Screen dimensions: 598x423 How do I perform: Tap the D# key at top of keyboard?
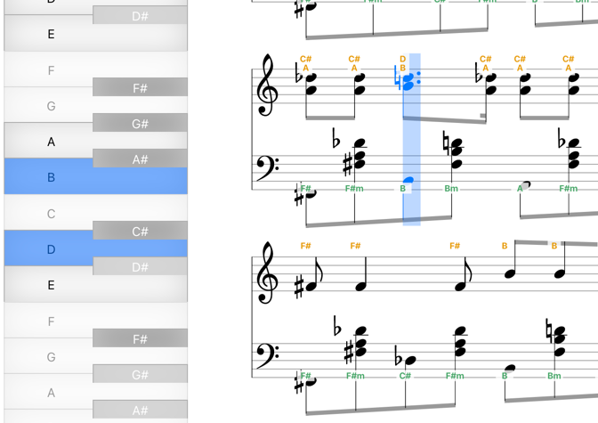coord(140,15)
